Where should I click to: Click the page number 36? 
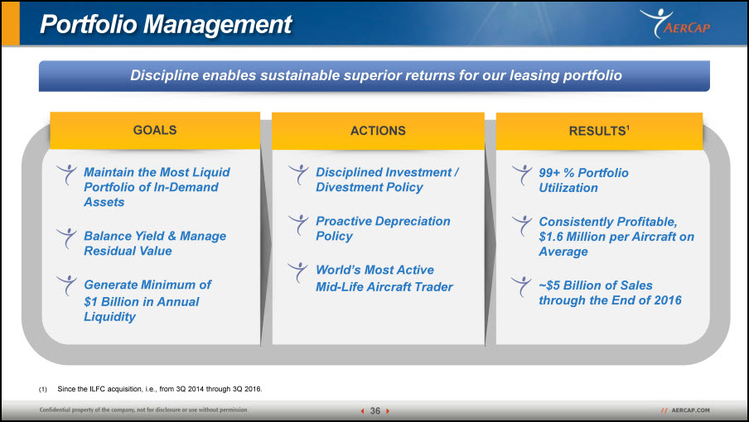tap(375, 411)
